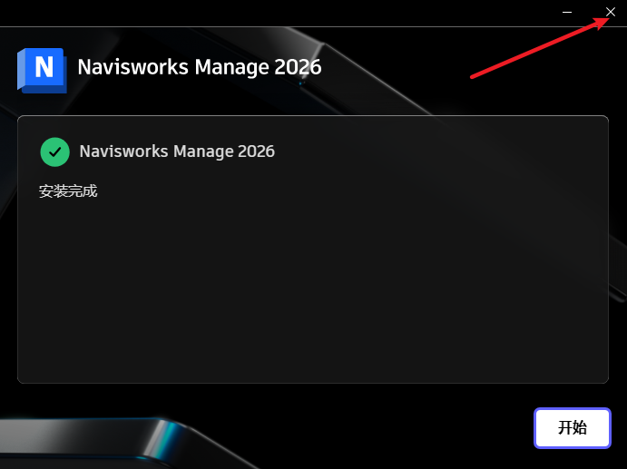Click the red arrowhead's middle shaft section
The image size is (627, 469).
[536, 47]
